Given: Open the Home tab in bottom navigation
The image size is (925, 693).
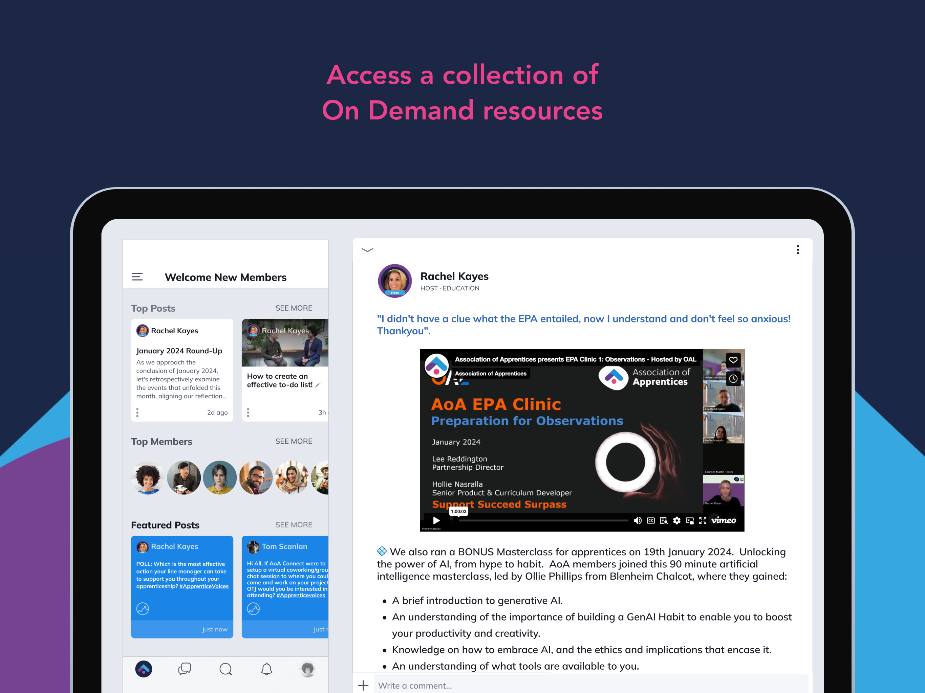Looking at the screenshot, I should pos(144,669).
